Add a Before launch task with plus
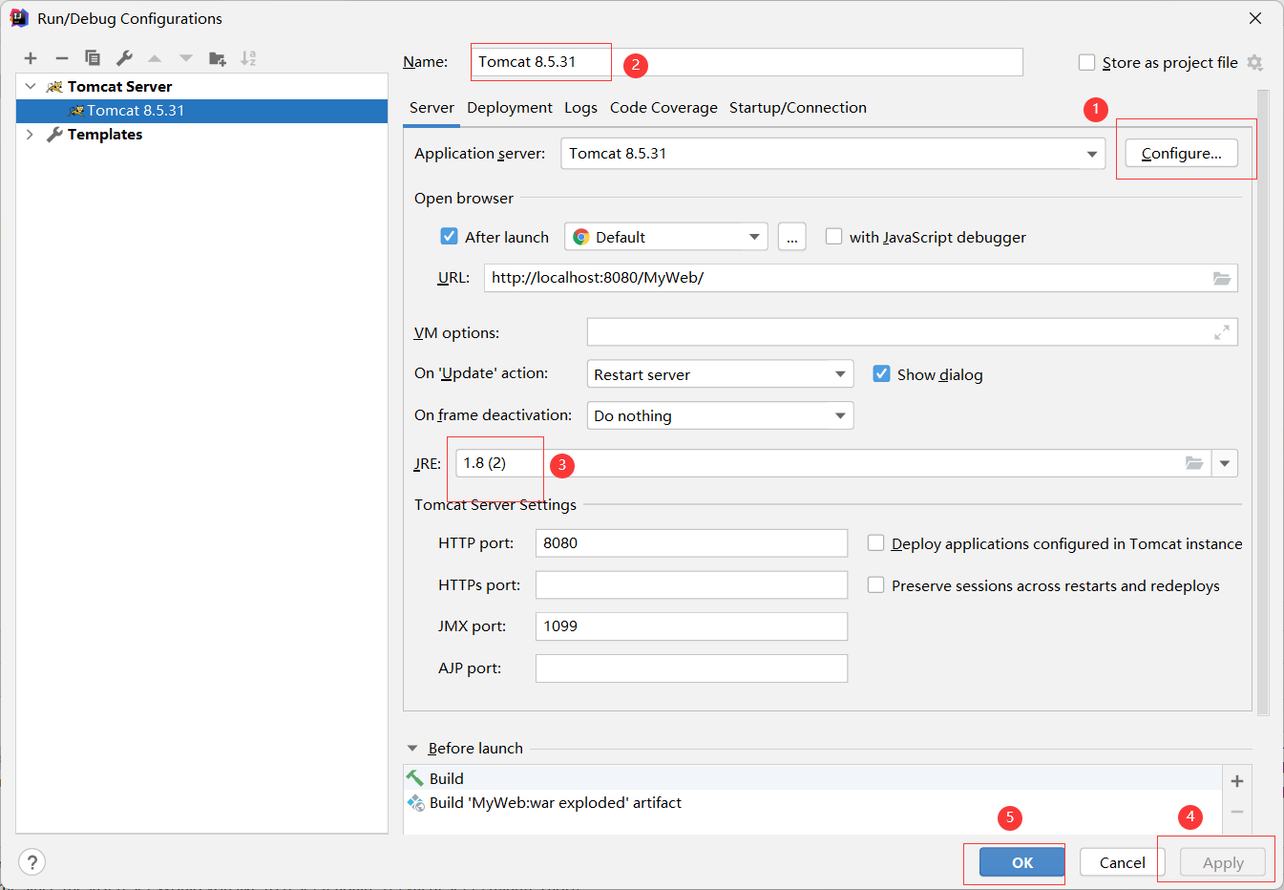The width and height of the screenshot is (1284, 890). click(1237, 781)
